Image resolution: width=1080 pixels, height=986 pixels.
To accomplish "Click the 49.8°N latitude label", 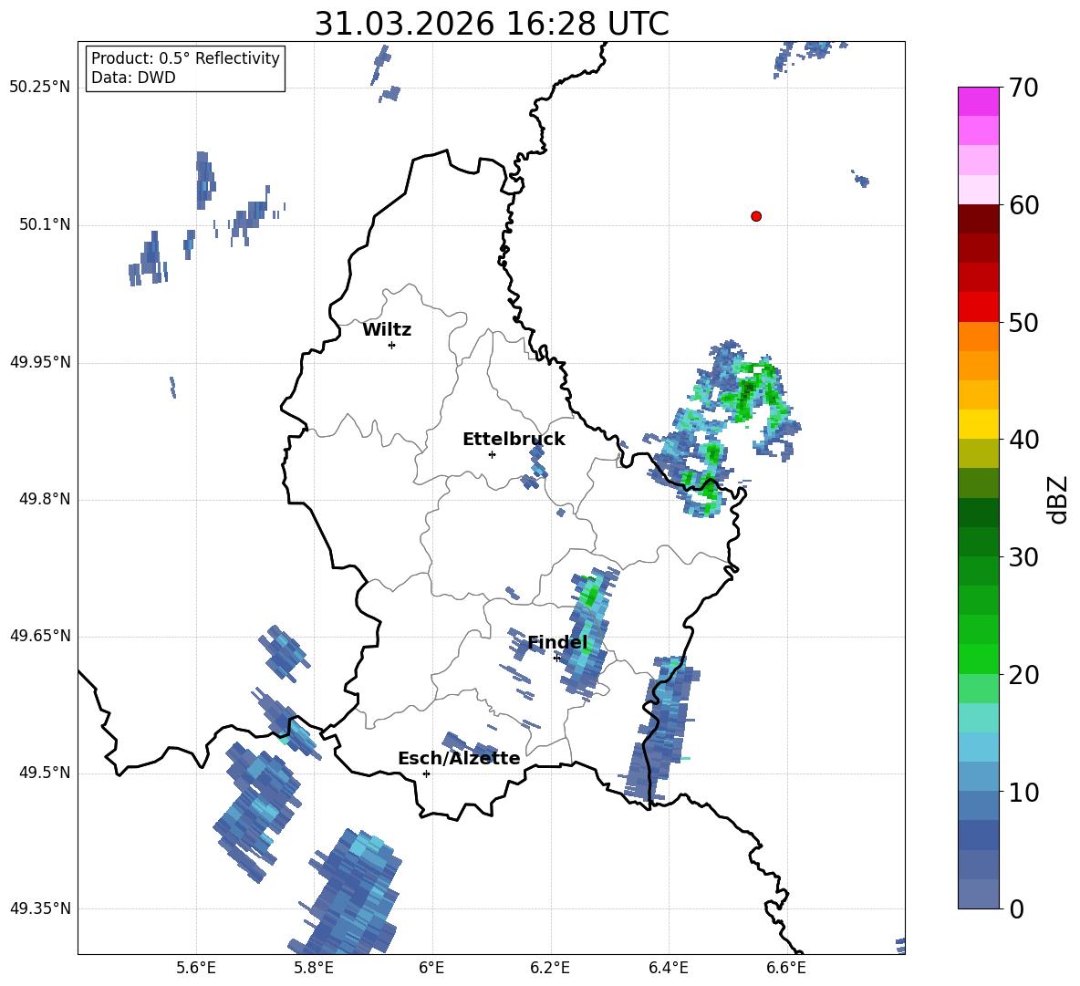I will click(x=45, y=499).
